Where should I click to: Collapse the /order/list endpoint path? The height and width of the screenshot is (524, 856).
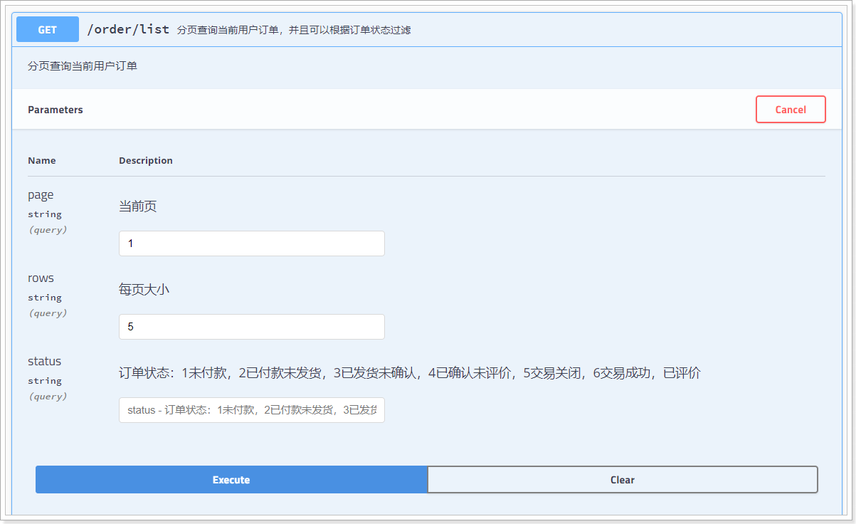pyautogui.click(x=128, y=29)
